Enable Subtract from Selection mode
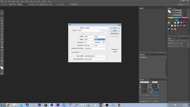The width and height of the screenshot is (190, 107). click(x=12, y=4)
